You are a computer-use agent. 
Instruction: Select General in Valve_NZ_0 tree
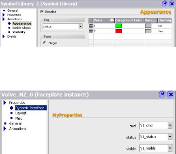coord(15,123)
